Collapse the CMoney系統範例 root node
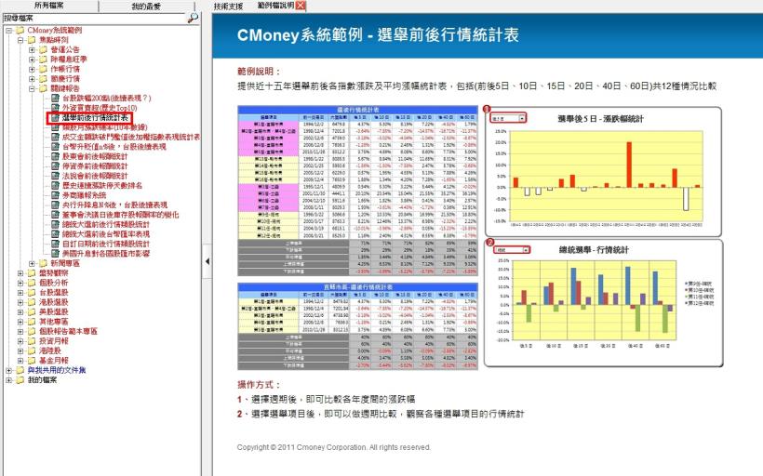763x476 pixels. [8, 30]
